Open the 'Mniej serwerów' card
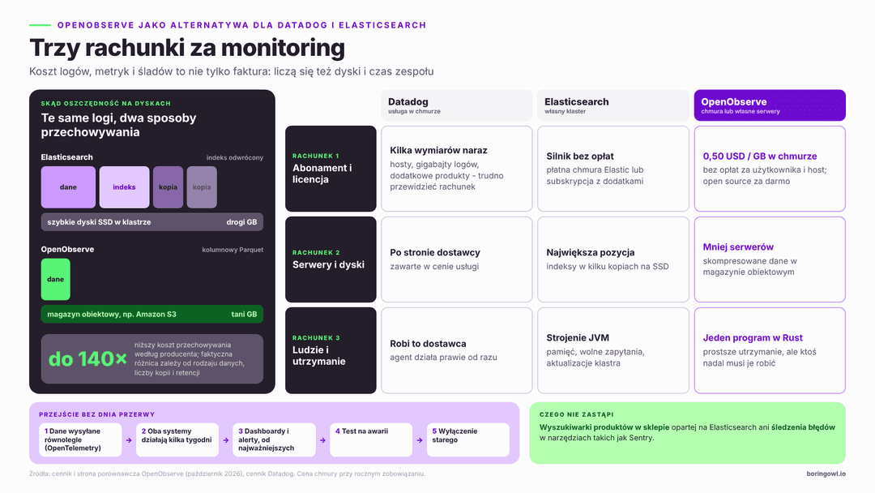This screenshot has width=875, height=493. (x=770, y=259)
